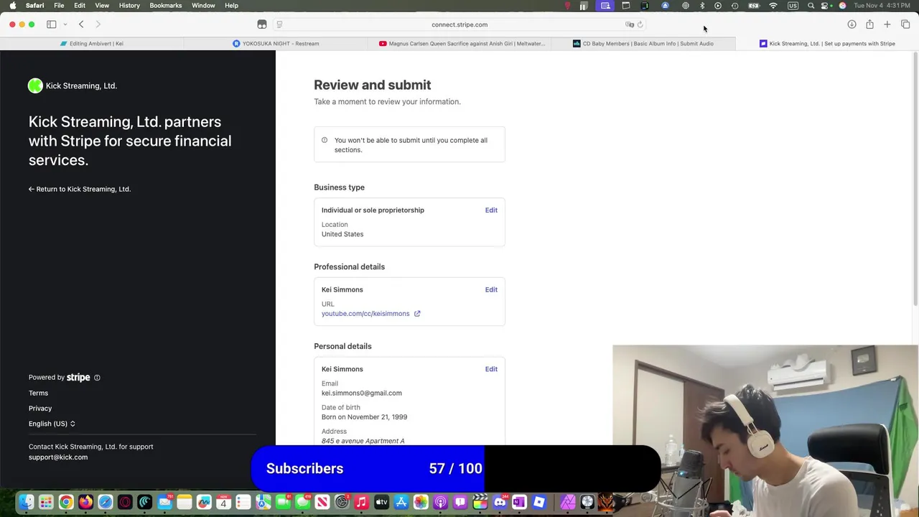The image size is (919, 517).
Task: Open Google Chrome in the Dock
Action: pyautogui.click(x=66, y=503)
